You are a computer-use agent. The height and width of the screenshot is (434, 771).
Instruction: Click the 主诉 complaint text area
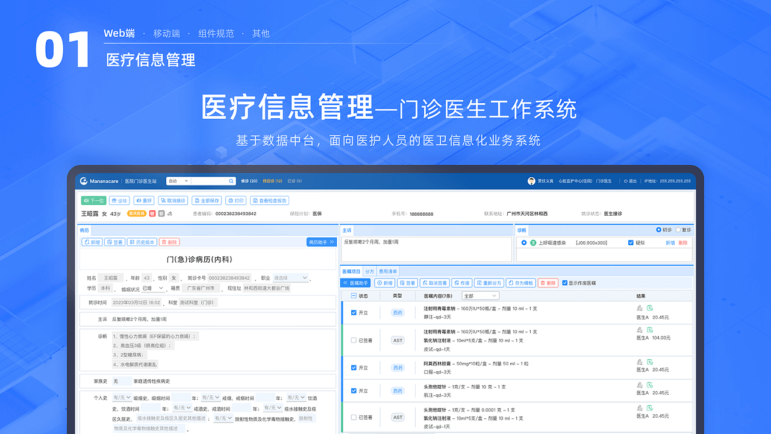point(426,249)
